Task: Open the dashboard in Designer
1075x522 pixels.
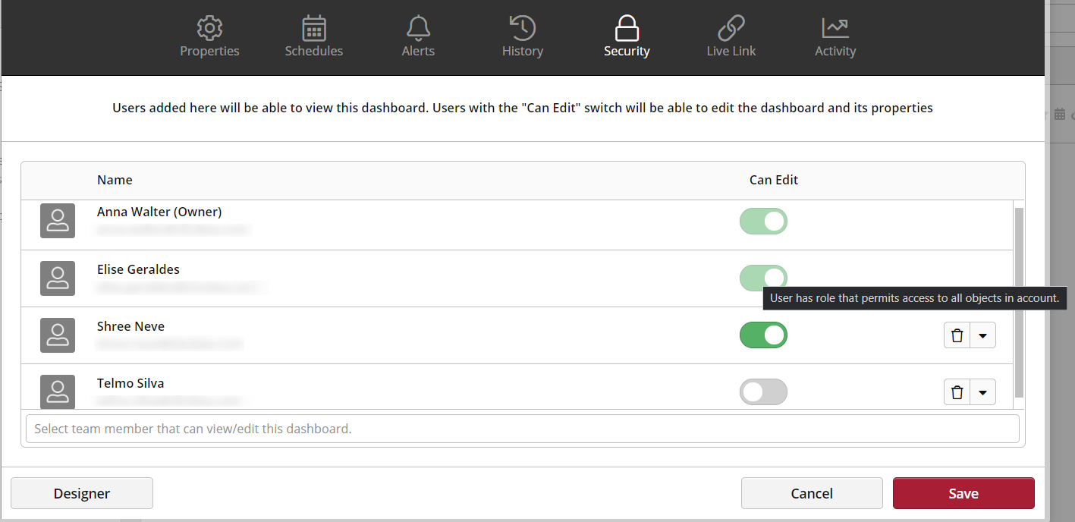Action: 81,493
